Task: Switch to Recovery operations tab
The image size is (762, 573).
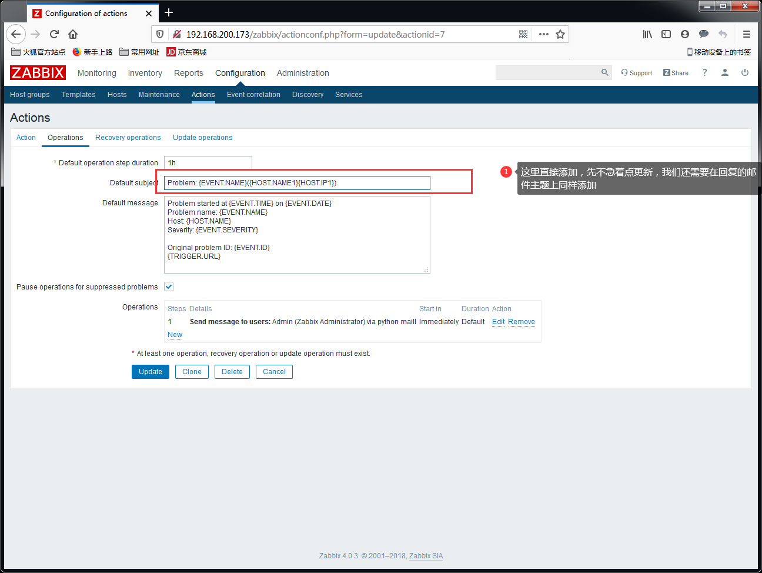Action: [128, 138]
